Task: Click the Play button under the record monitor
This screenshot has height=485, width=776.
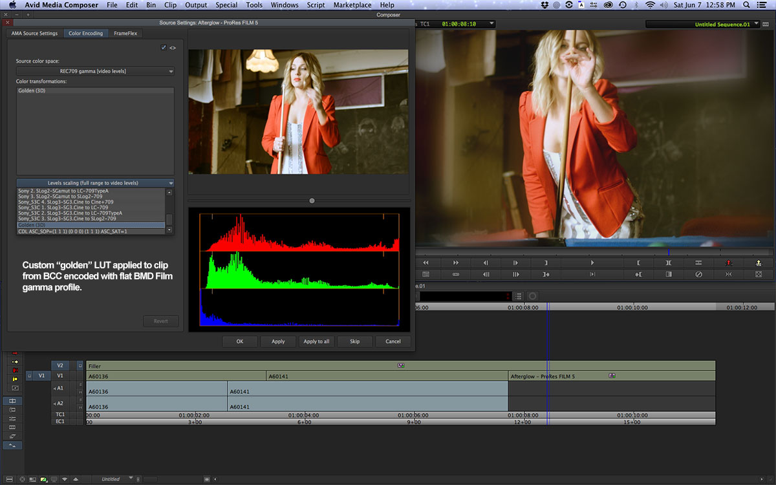Action: (592, 263)
